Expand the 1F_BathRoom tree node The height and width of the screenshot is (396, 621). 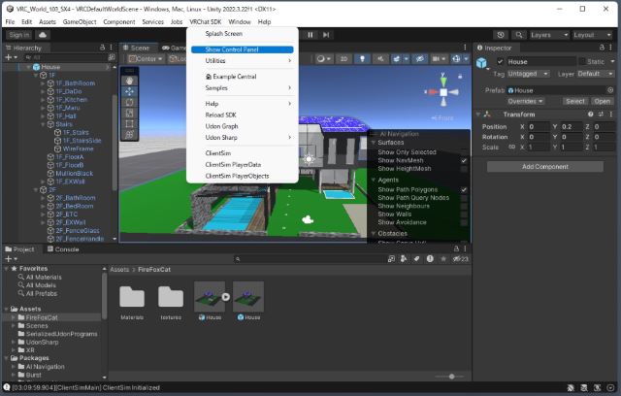[x=43, y=83]
